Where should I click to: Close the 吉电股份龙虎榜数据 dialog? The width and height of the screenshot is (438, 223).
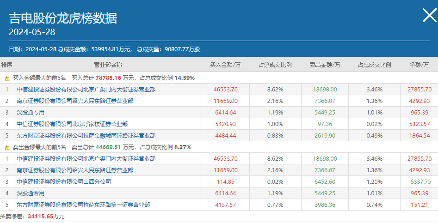click(x=429, y=15)
